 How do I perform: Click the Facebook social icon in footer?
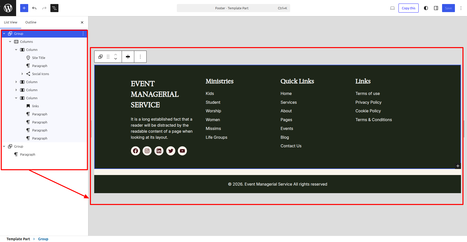[136, 151]
